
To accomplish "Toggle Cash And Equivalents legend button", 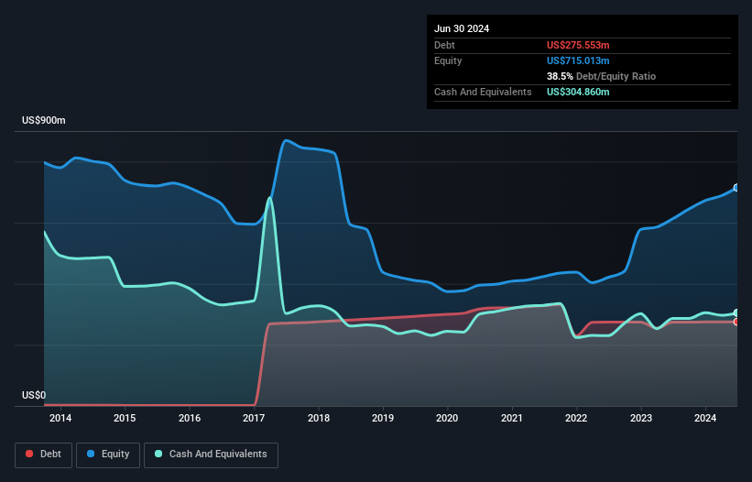I will click(x=211, y=455).
